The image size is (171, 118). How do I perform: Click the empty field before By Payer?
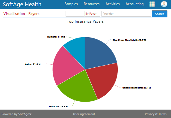[75, 14]
